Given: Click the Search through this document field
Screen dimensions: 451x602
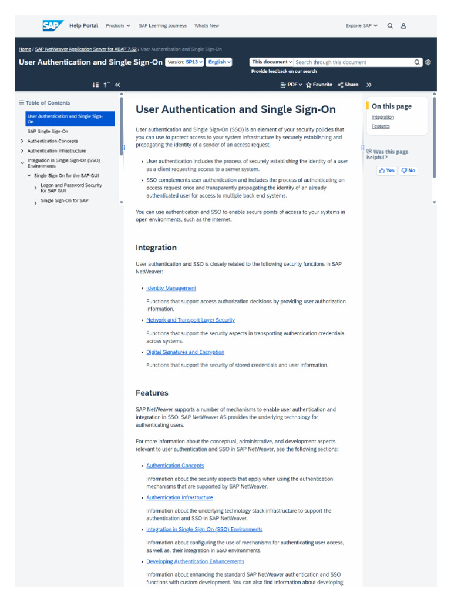Looking at the screenshot, I should [354, 62].
